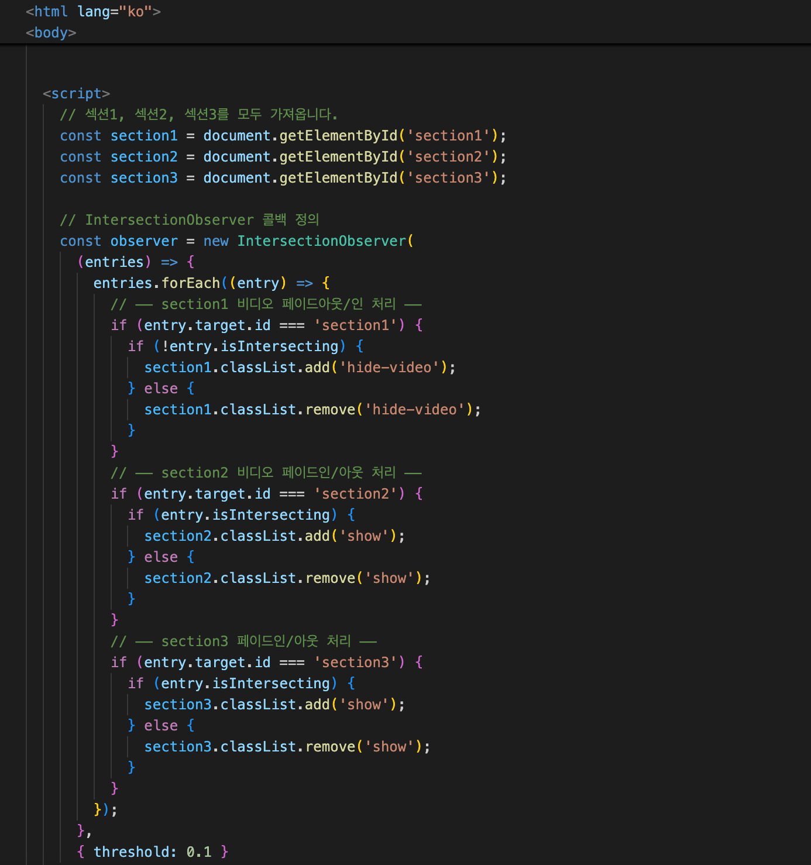Click the sticky html lang="ko" header line

pyautogui.click(x=94, y=12)
